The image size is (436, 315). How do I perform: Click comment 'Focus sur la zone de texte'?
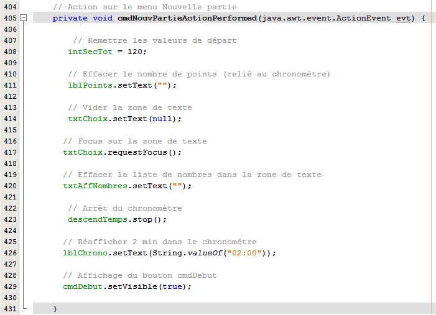[135, 141]
